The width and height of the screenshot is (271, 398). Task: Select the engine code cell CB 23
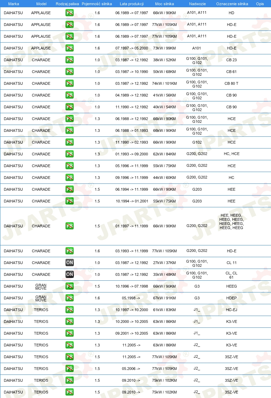[x=231, y=60]
